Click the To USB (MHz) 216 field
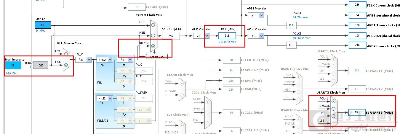 click(x=231, y=89)
